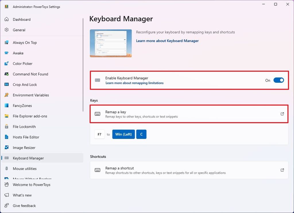Click the Give feedback option
The height and width of the screenshot is (213, 294).
(x=24, y=206)
